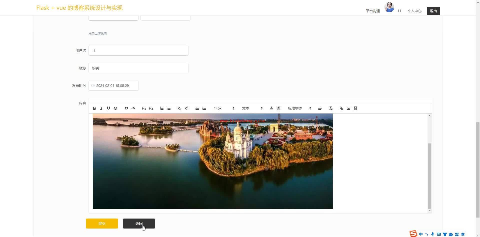This screenshot has width=480, height=237.
Task: Insert a hyperlink in the editor
Action: [341, 108]
